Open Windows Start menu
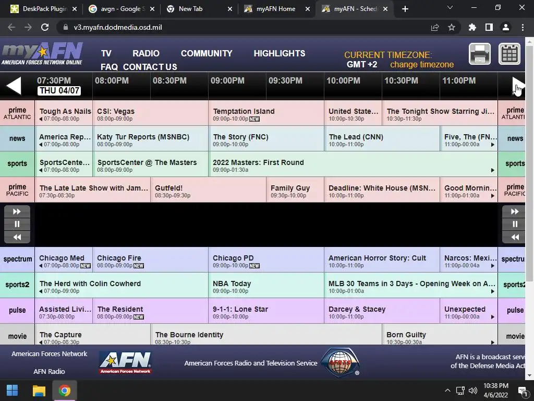Screen dimensions: 534x401 [x=13, y=391]
